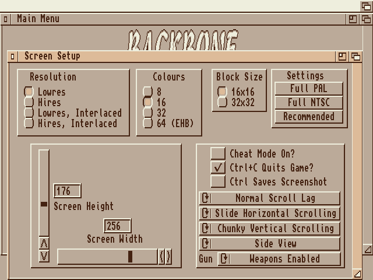Click the Screen Width value field

click(118, 226)
